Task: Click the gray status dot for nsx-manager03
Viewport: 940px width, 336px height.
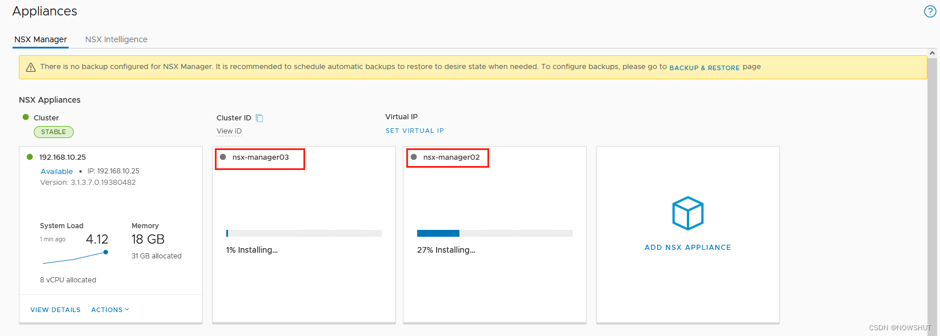Action: [x=223, y=157]
